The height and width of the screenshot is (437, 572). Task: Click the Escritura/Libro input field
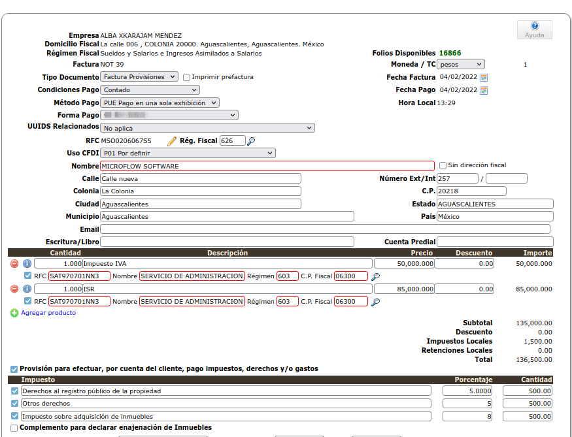pos(227,242)
